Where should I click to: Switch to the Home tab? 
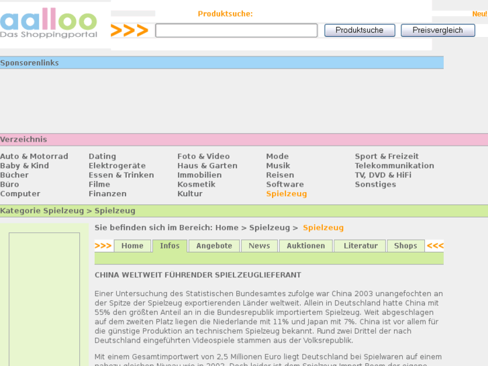[x=132, y=246]
